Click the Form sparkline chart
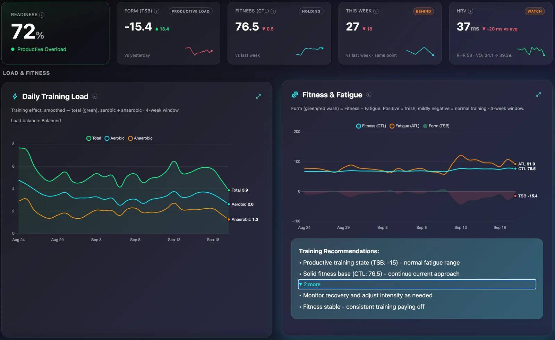 199,51
